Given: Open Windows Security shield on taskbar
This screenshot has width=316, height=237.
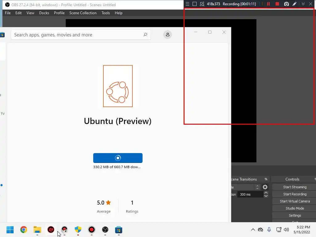Looking at the screenshot, I should (78, 230).
